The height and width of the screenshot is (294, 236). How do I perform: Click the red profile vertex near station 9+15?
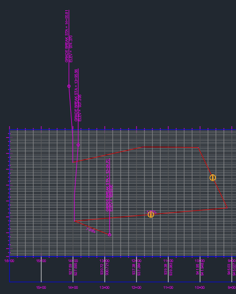pyautogui.click(x=227, y=208)
